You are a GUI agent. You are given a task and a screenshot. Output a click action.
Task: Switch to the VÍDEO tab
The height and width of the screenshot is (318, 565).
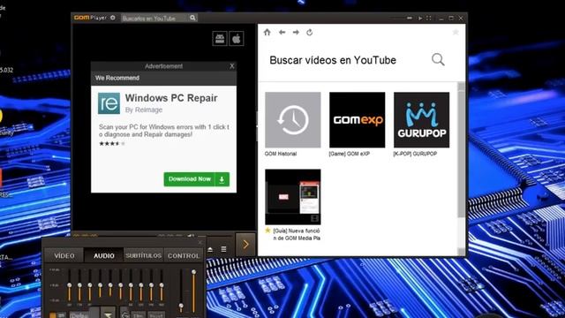pos(64,255)
